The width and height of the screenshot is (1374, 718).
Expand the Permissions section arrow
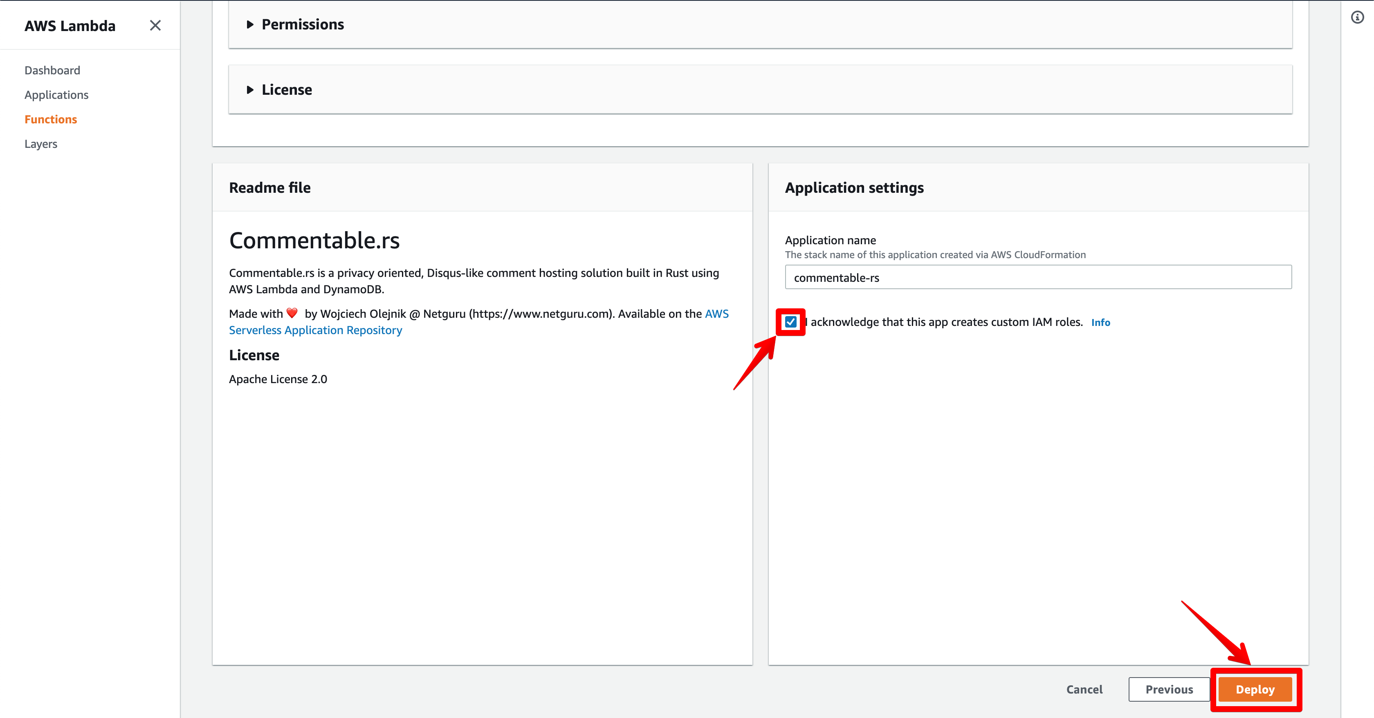click(x=249, y=25)
